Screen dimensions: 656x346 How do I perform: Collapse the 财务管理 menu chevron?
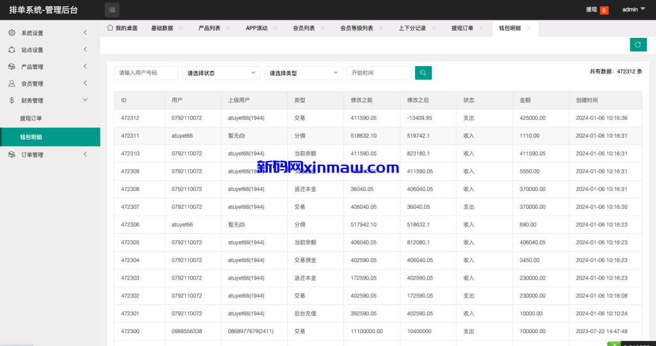[x=85, y=100]
